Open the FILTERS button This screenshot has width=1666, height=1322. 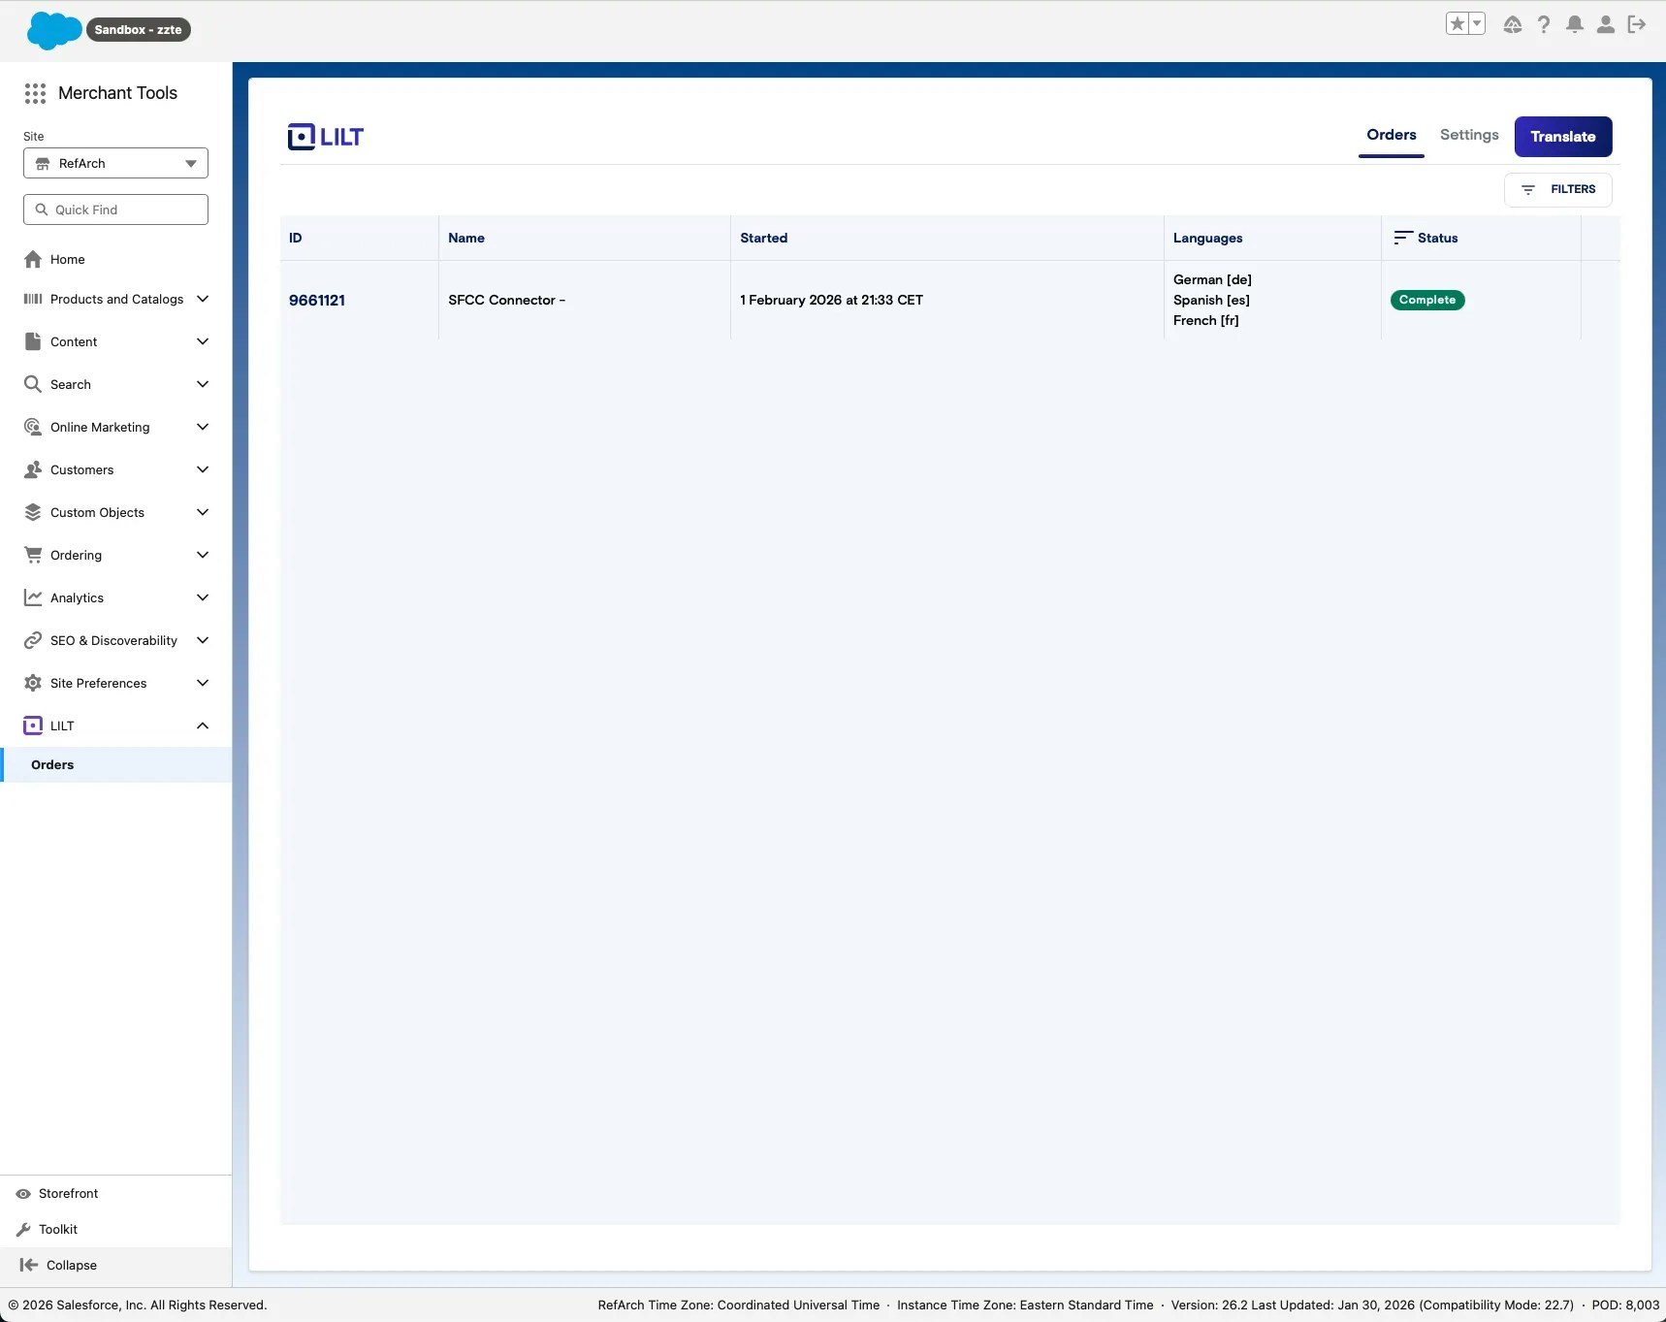(x=1558, y=190)
